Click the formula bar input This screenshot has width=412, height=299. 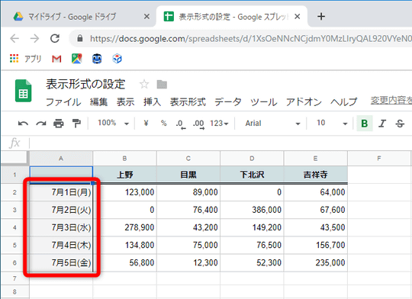point(220,143)
